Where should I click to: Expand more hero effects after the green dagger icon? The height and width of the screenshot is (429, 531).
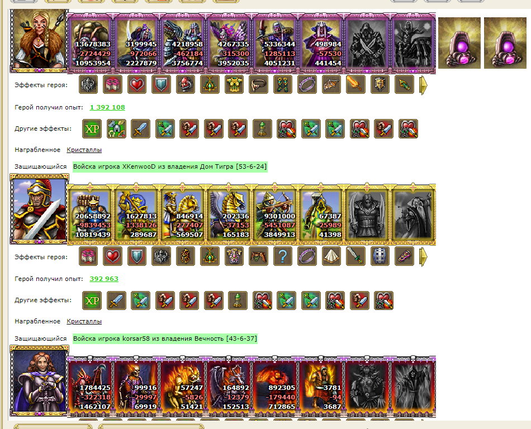coord(423,85)
